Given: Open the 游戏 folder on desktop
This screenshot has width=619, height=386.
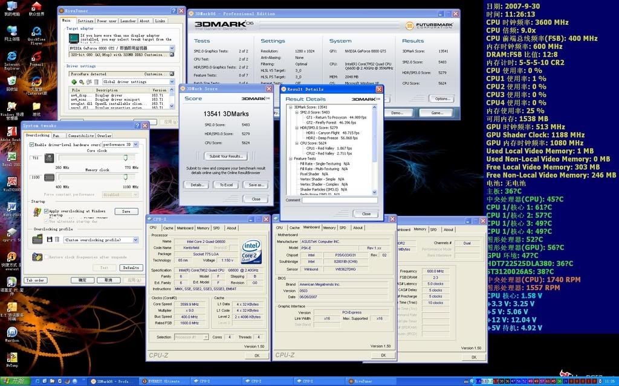Looking at the screenshot, I should point(36,109).
